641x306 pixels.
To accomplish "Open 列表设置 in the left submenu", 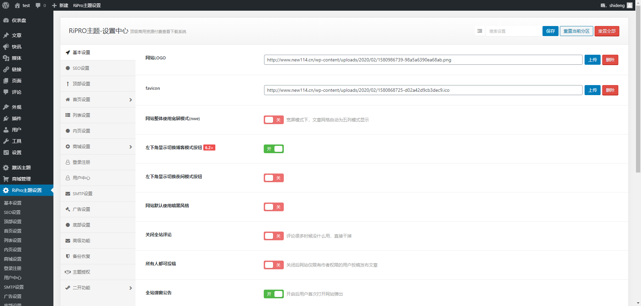I will tap(13, 240).
